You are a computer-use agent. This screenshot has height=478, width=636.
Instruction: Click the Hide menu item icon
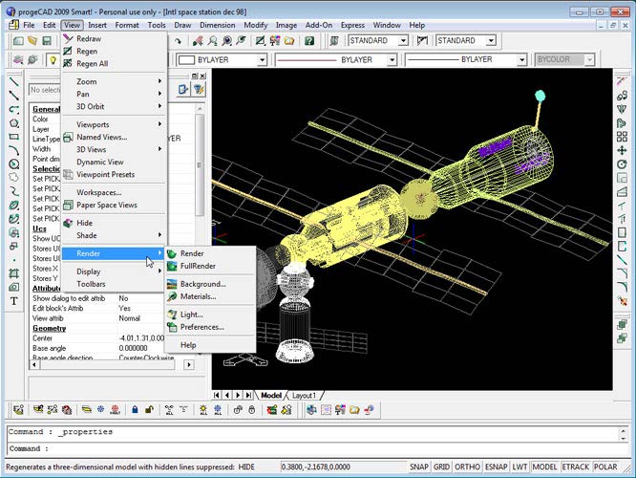coord(68,223)
